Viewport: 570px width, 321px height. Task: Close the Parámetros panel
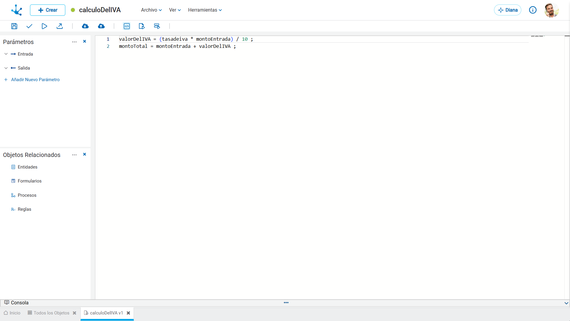(x=85, y=42)
